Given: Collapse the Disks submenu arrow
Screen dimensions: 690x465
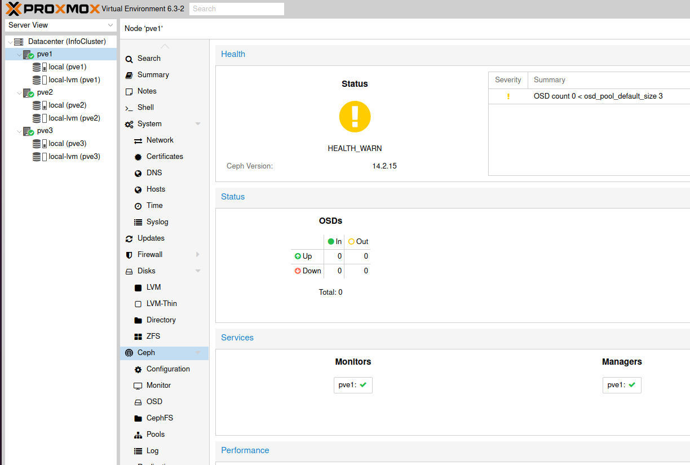Looking at the screenshot, I should [x=198, y=271].
